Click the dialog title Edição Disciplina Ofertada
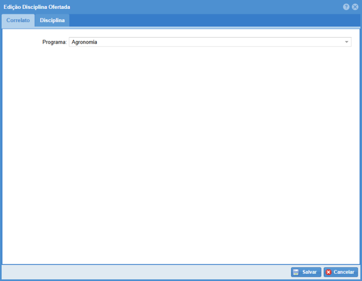362x281 pixels. (x=37, y=7)
